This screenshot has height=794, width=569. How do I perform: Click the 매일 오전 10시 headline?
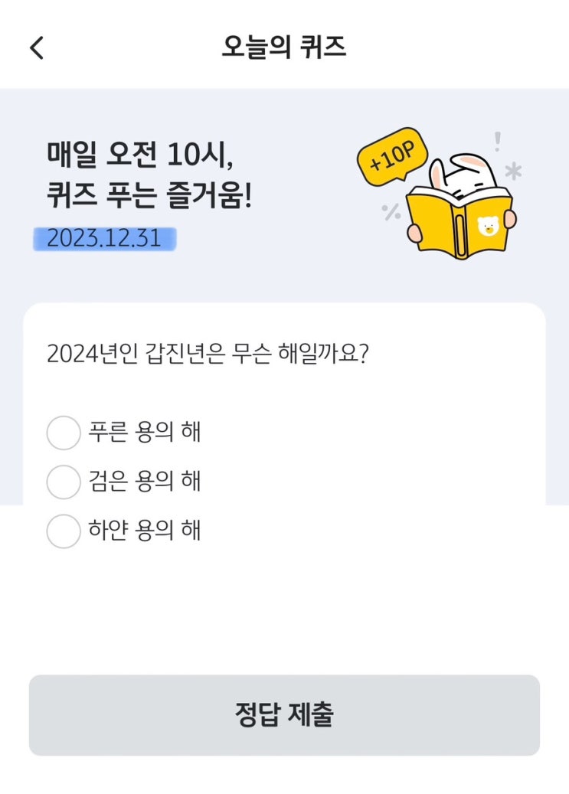coord(140,155)
